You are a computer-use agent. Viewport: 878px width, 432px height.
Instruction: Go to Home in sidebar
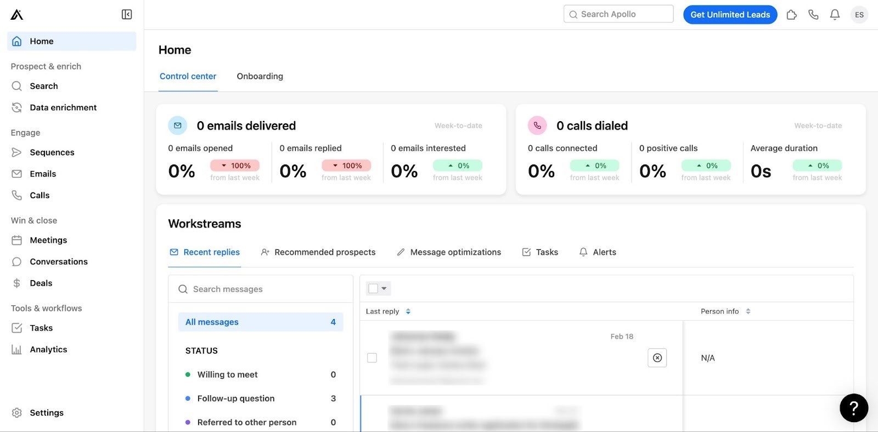tap(72, 41)
